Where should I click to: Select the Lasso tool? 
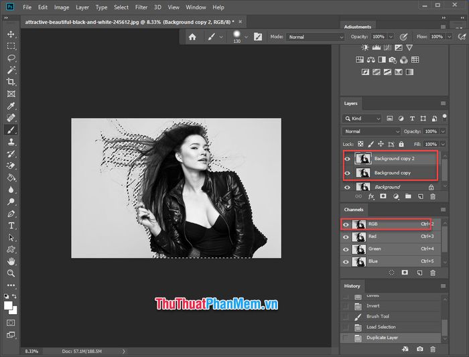(x=11, y=58)
